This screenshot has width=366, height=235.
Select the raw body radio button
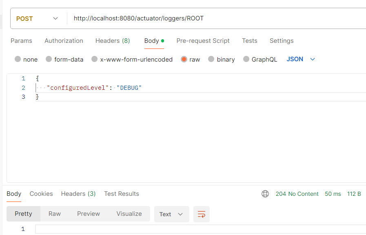click(x=184, y=59)
